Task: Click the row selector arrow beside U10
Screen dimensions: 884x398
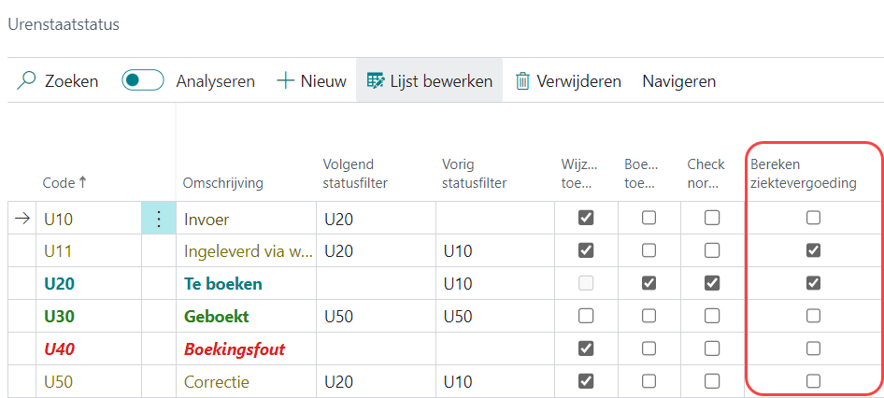Action: pos(21,219)
